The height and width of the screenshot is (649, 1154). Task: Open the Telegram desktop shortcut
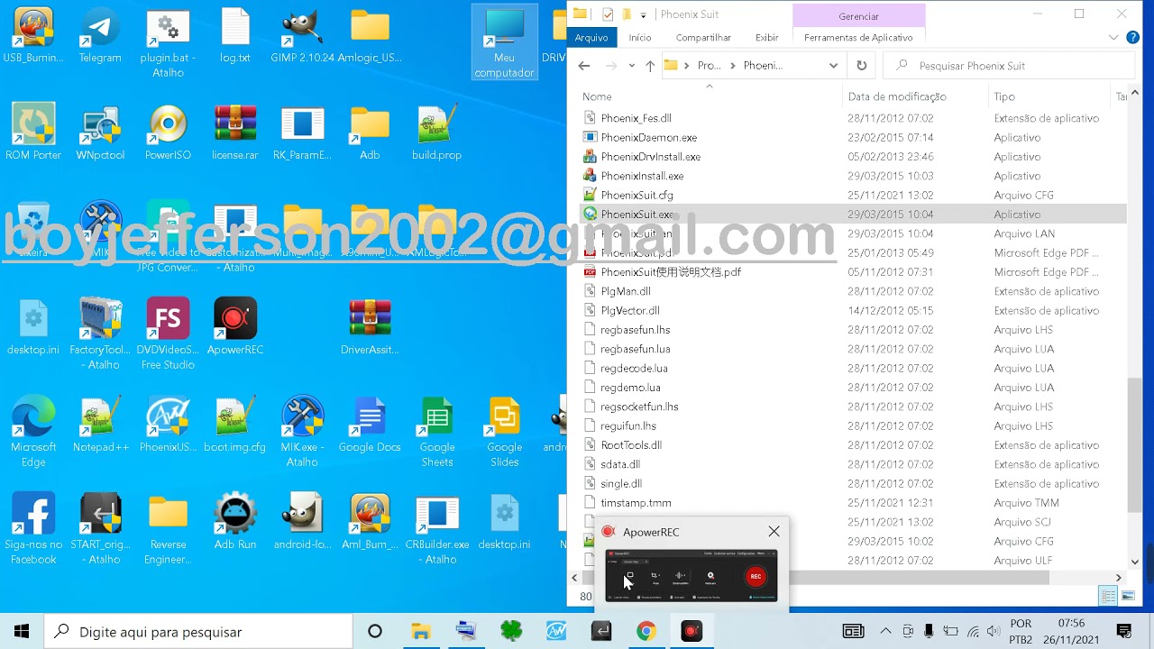point(100,36)
